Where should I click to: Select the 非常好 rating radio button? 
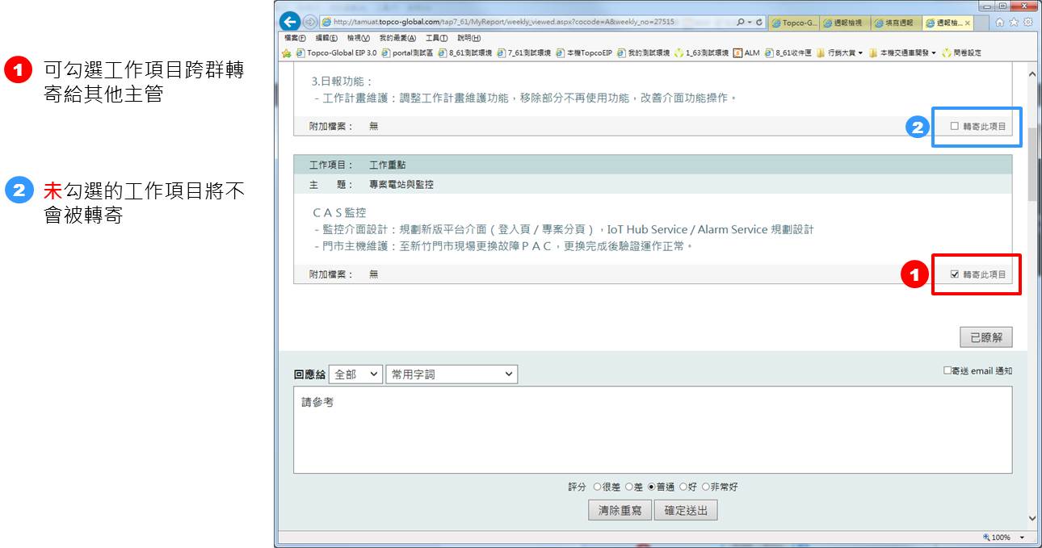[x=705, y=487]
